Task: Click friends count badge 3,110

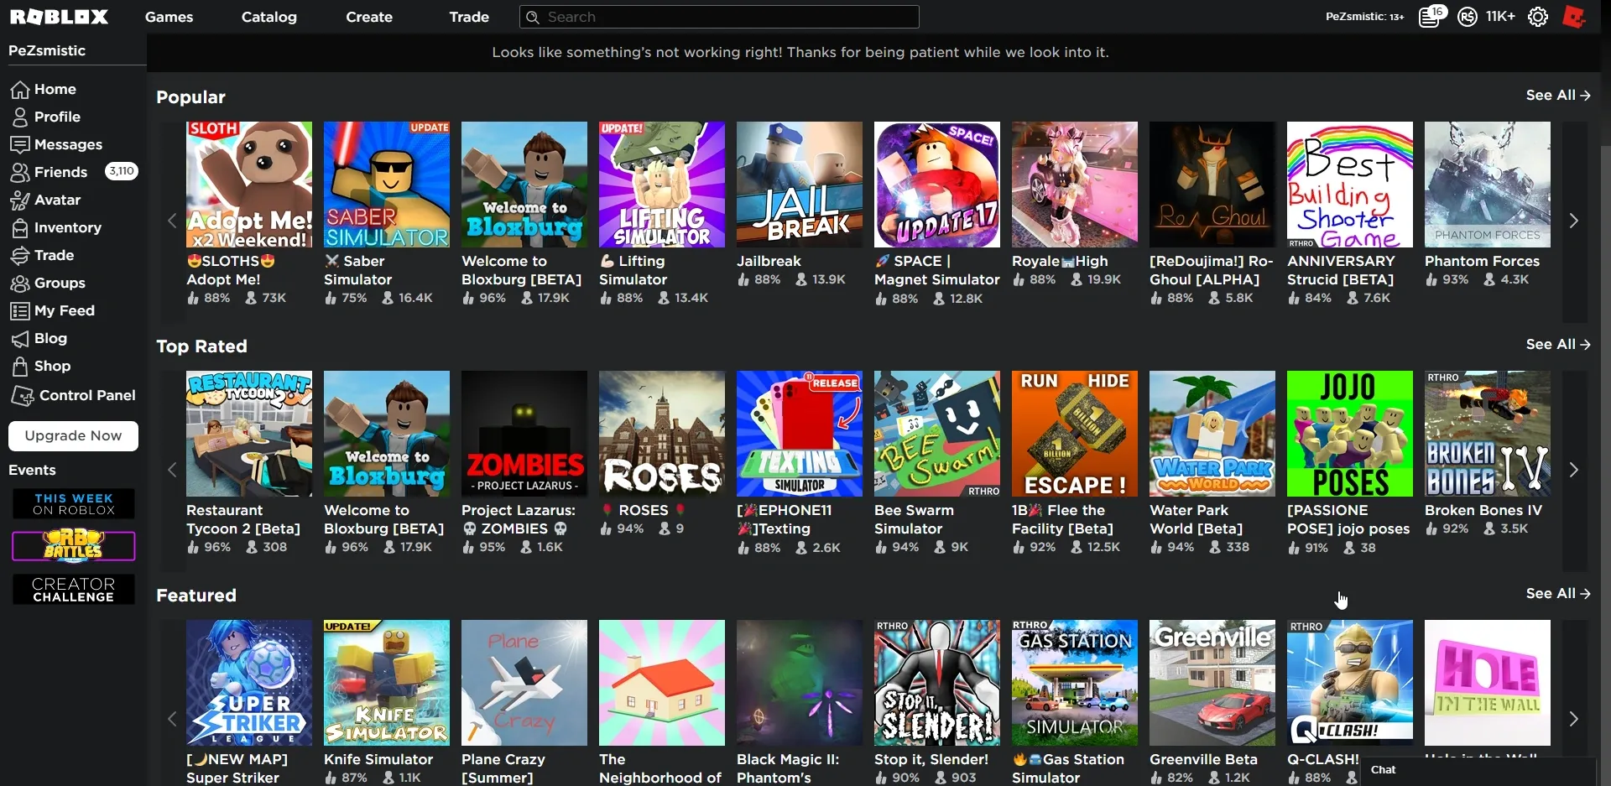Action: click(122, 171)
